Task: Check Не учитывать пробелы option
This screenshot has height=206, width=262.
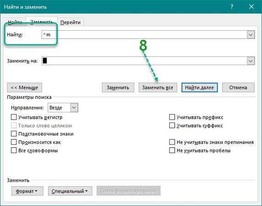Action: point(172,151)
